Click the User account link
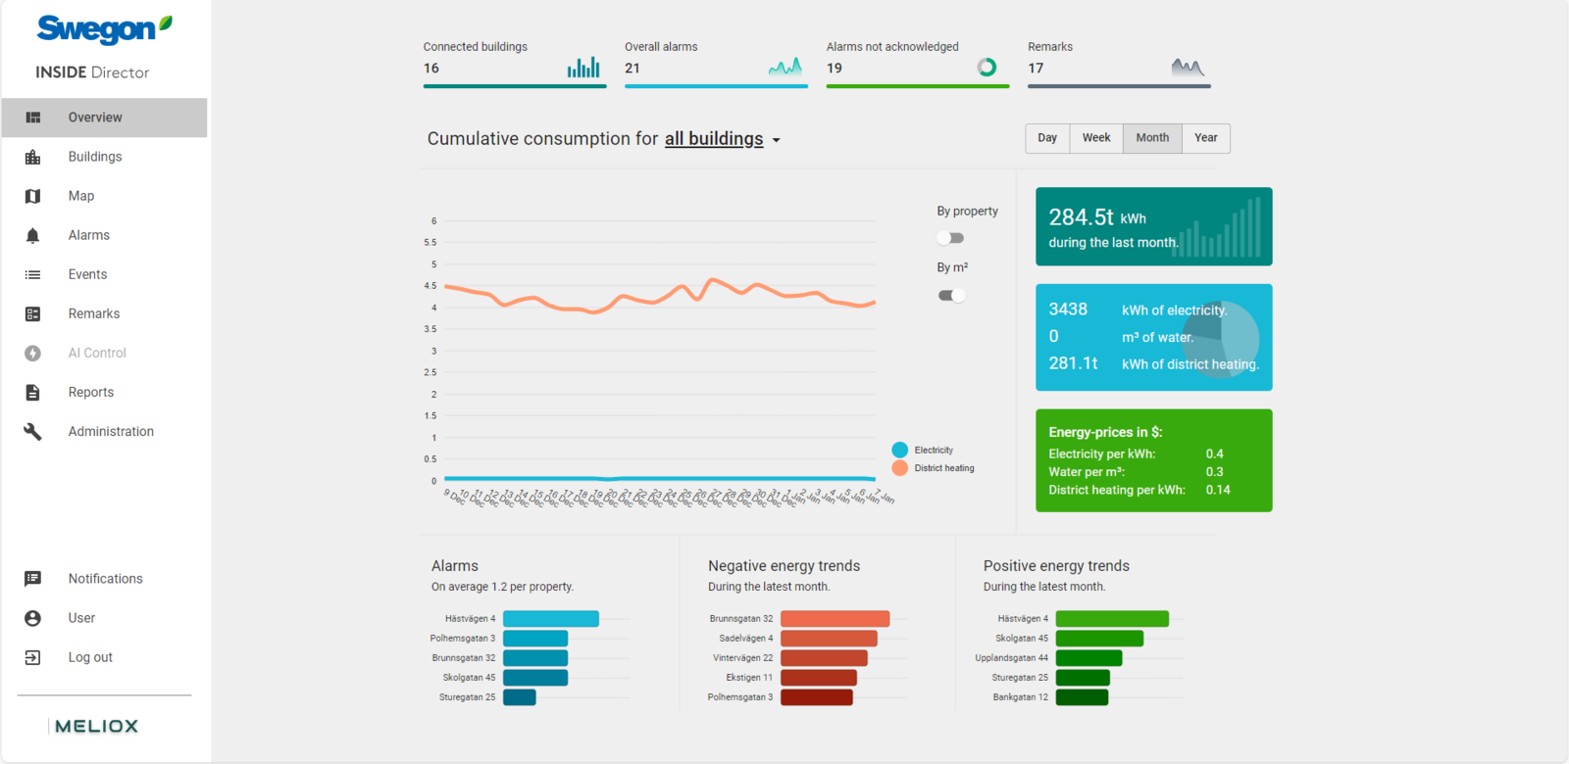Image resolution: width=1569 pixels, height=764 pixels. [x=81, y=618]
